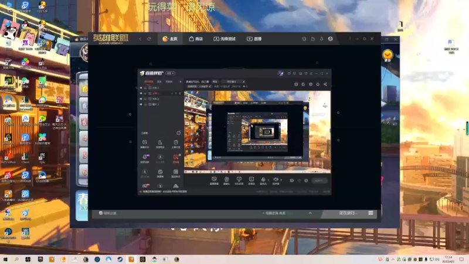Switch to the 直播 tab in League client

pos(254,39)
